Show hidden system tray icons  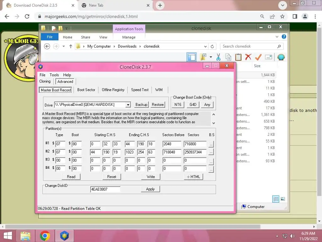tap(277, 236)
